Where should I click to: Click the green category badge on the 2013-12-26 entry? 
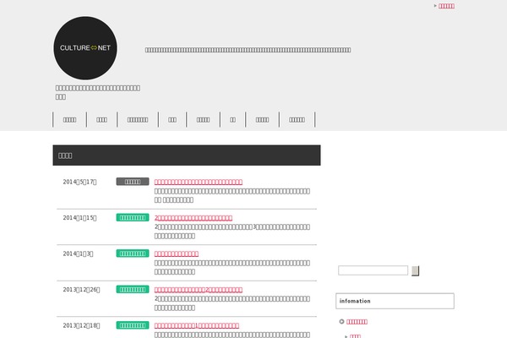pyautogui.click(x=133, y=289)
